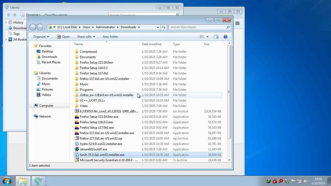Open the Organize dropdown menu
The width and height of the screenshot is (331, 186).
[x=41, y=37]
